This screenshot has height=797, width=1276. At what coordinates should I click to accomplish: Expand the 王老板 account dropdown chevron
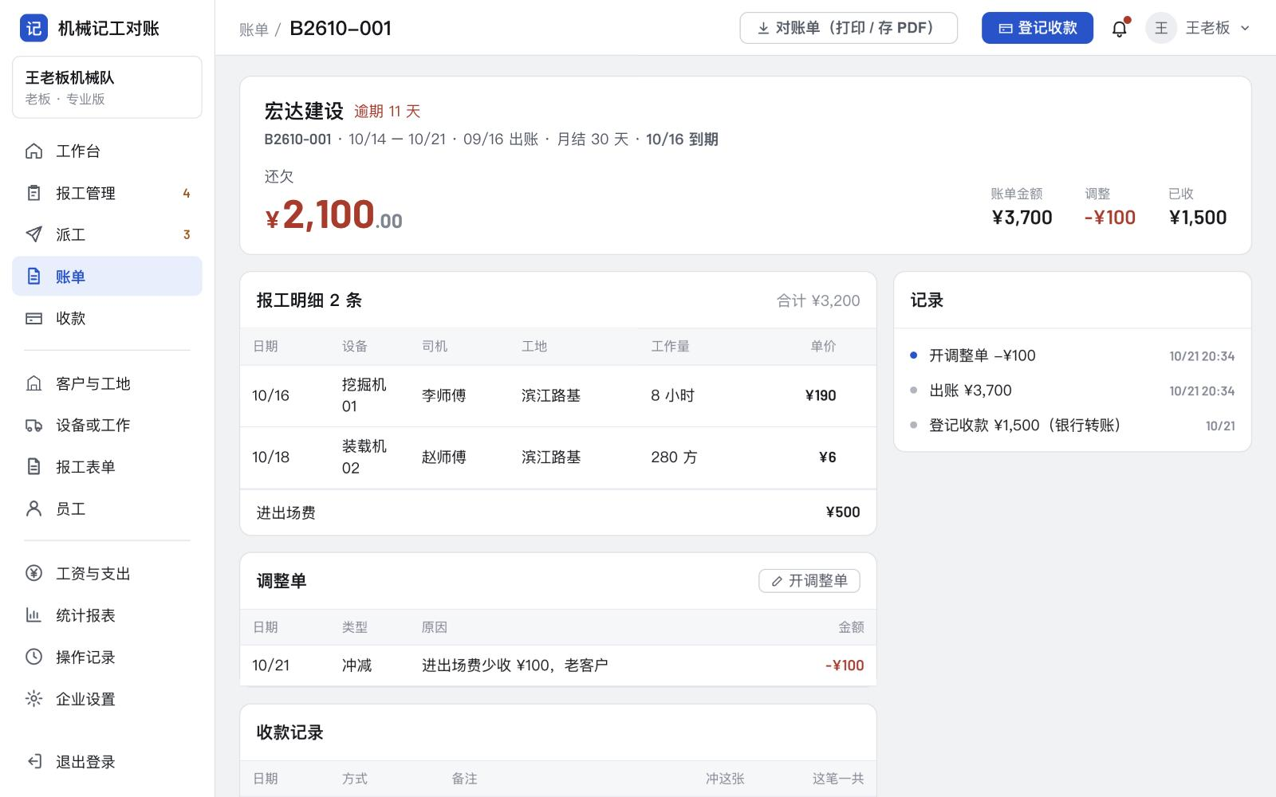point(1245,28)
